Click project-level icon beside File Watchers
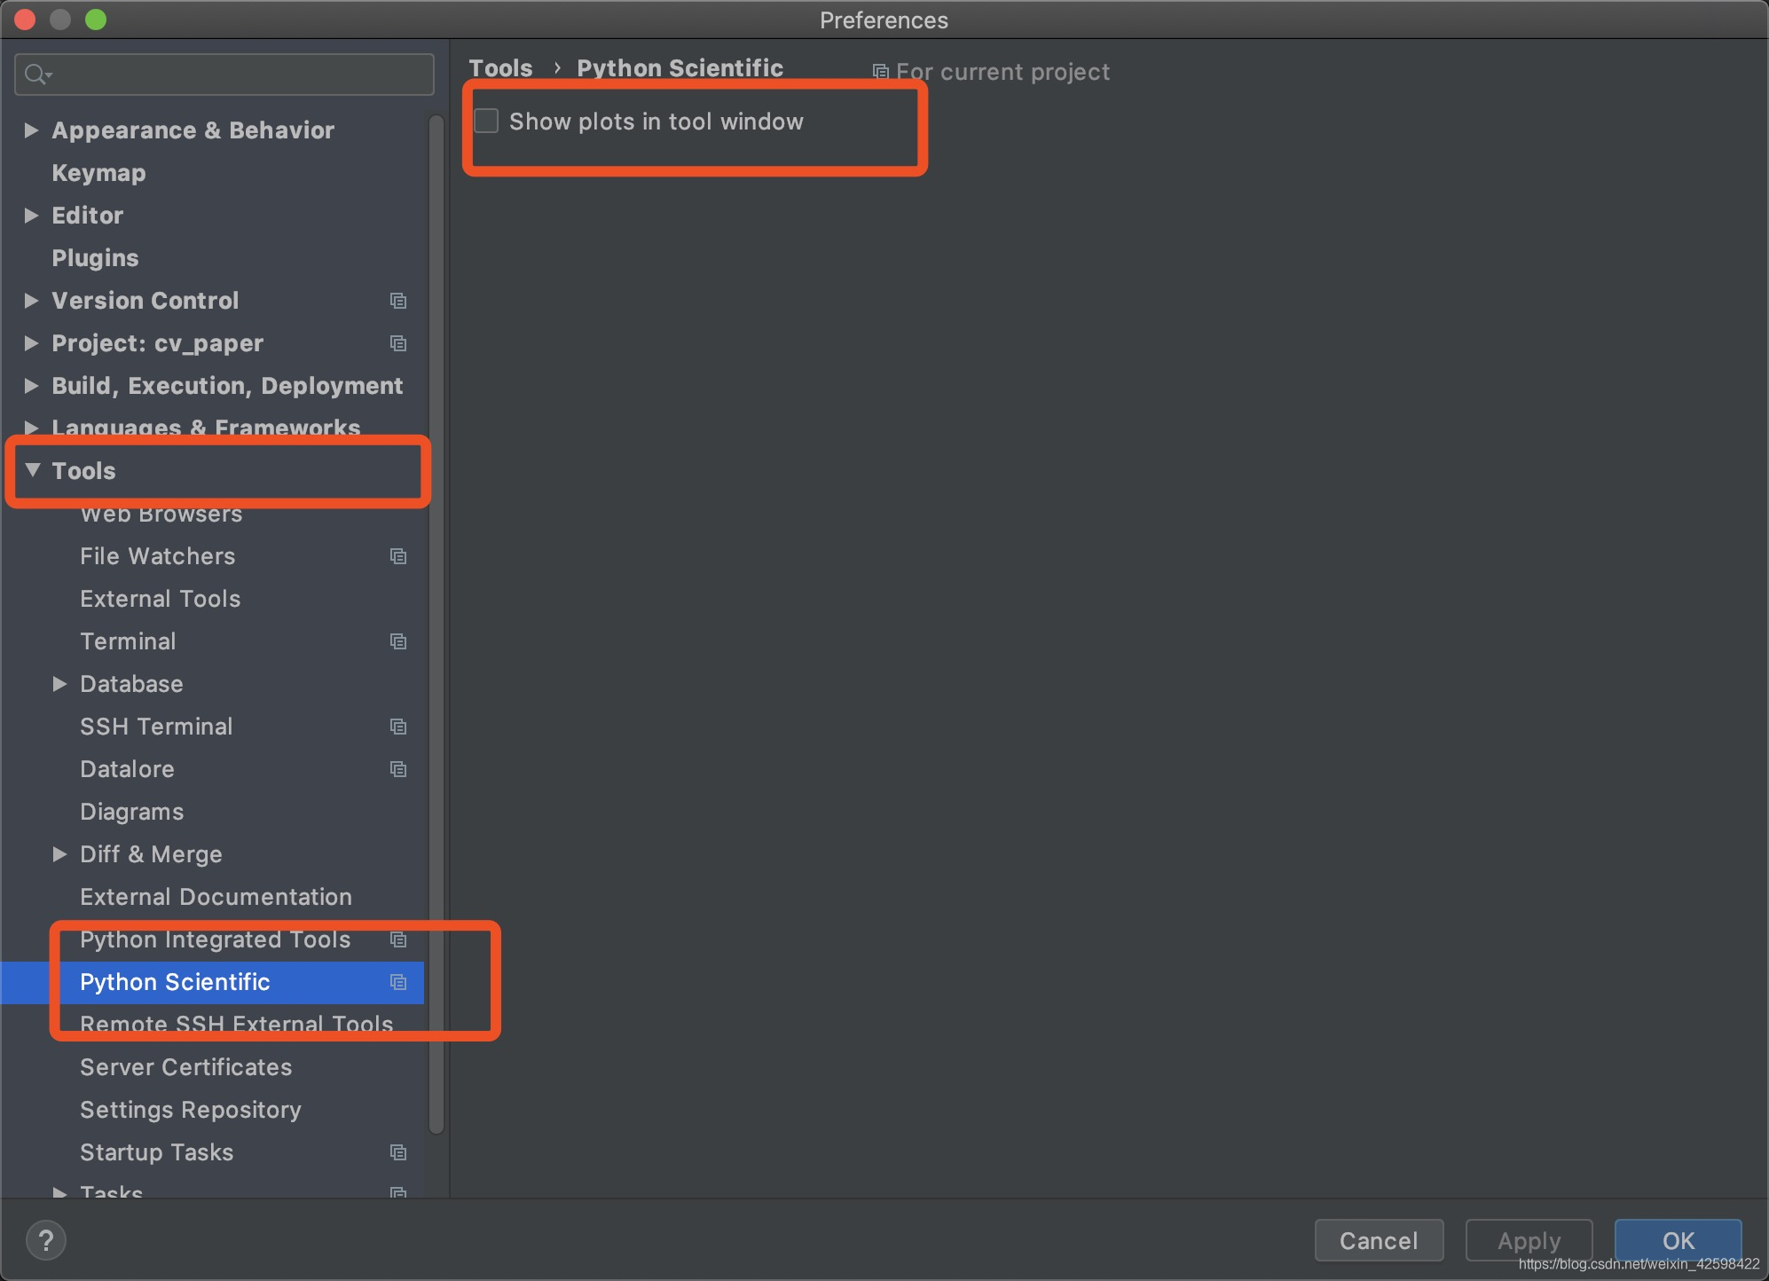1769x1281 pixels. pyautogui.click(x=398, y=556)
